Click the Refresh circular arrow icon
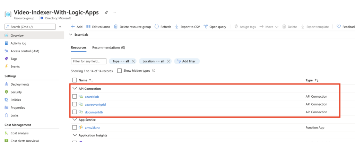This screenshot has height=142, width=355. click(157, 27)
